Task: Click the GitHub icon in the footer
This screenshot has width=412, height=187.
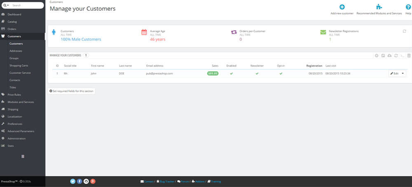Action: (x=86, y=181)
